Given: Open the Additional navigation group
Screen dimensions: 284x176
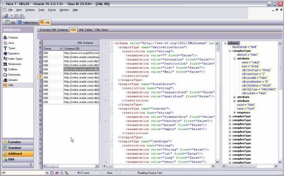Looking at the screenshot, I should coord(18,153).
